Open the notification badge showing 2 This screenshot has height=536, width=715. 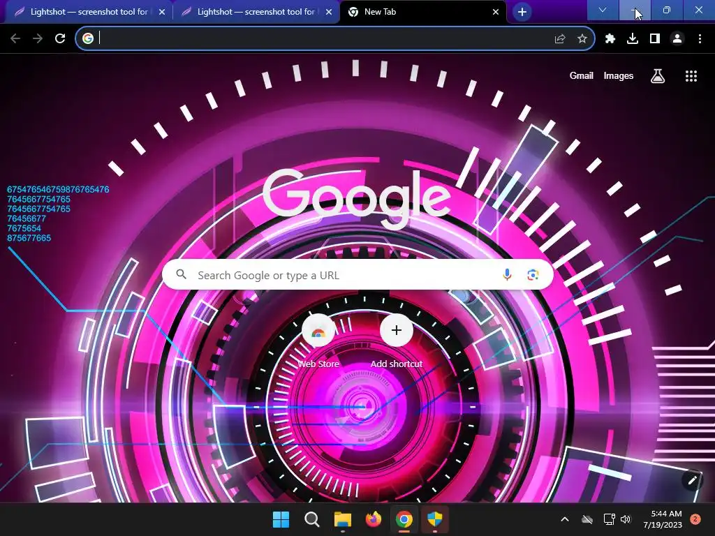[x=695, y=519]
